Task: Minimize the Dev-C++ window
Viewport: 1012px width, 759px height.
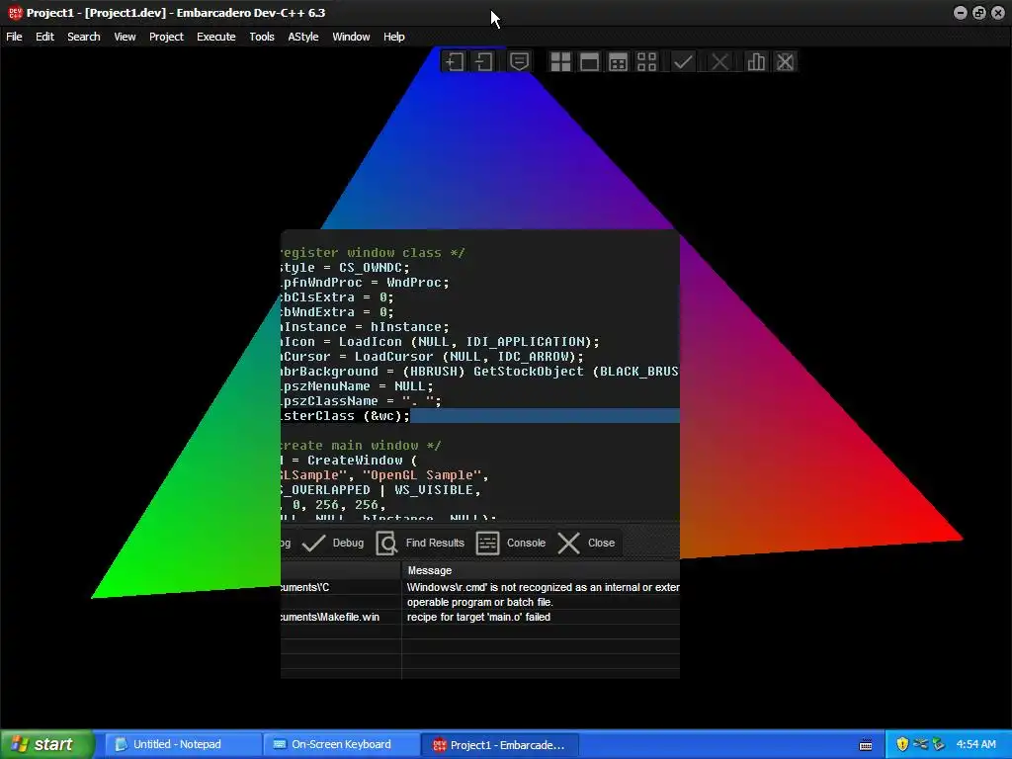Action: click(x=961, y=12)
